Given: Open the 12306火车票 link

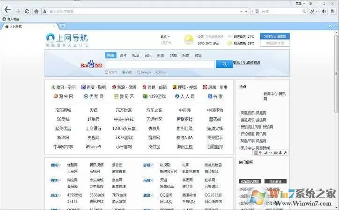Looking at the screenshot, I should (124, 129).
